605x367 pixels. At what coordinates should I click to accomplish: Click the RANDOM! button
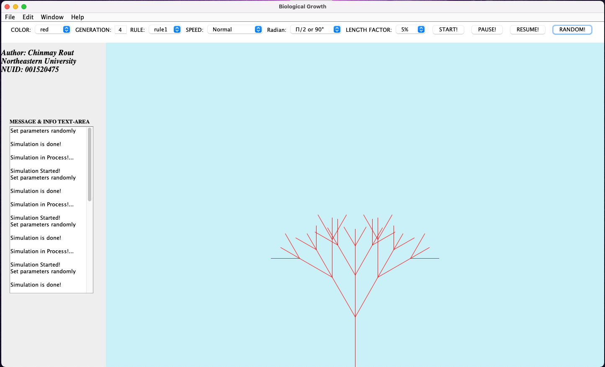tap(572, 29)
